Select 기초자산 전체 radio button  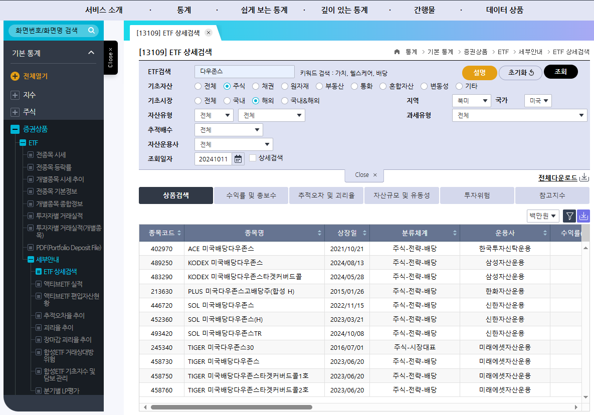[197, 86]
